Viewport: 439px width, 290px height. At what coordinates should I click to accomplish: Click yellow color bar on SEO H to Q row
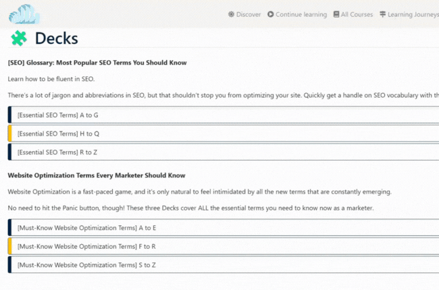[9, 134]
